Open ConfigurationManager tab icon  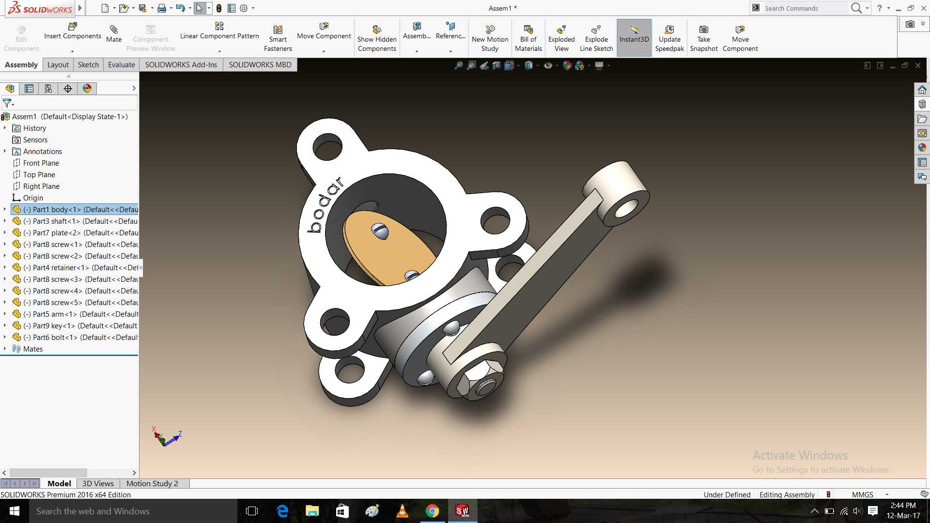click(48, 89)
